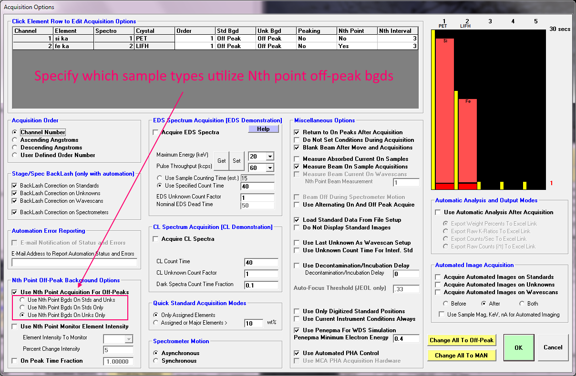Enable Use Automatic Analysis After Acquisition
This screenshot has width=576, height=376.
[439, 212]
